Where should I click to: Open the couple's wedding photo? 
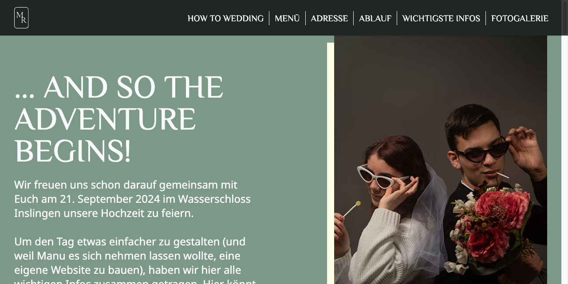click(x=441, y=160)
